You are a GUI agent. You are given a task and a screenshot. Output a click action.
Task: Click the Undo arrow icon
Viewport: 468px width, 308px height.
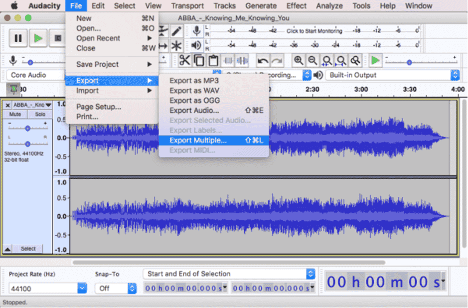point(262,60)
